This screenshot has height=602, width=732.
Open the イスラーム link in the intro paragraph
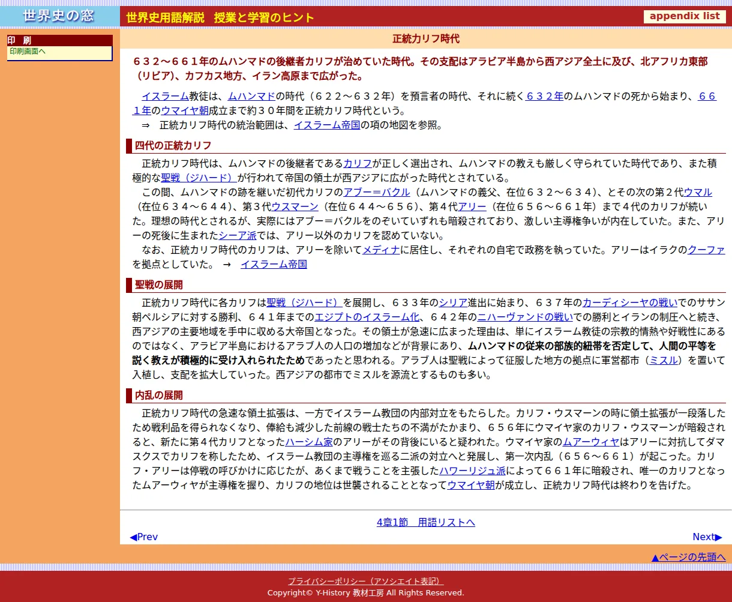coord(165,96)
